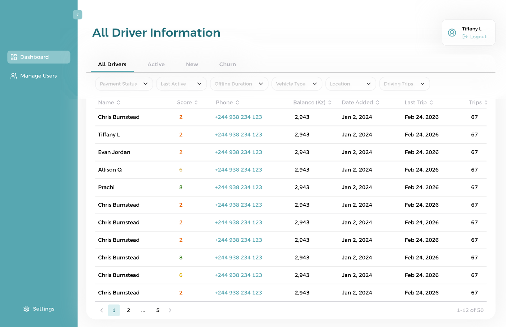Sort by Last Trip sort arrows
The image size is (506, 327).
click(x=431, y=103)
